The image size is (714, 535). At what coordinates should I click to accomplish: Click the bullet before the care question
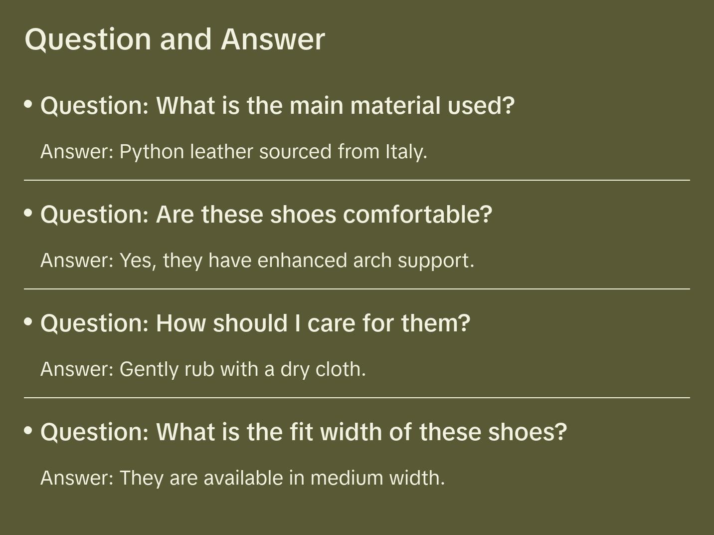click(x=28, y=322)
